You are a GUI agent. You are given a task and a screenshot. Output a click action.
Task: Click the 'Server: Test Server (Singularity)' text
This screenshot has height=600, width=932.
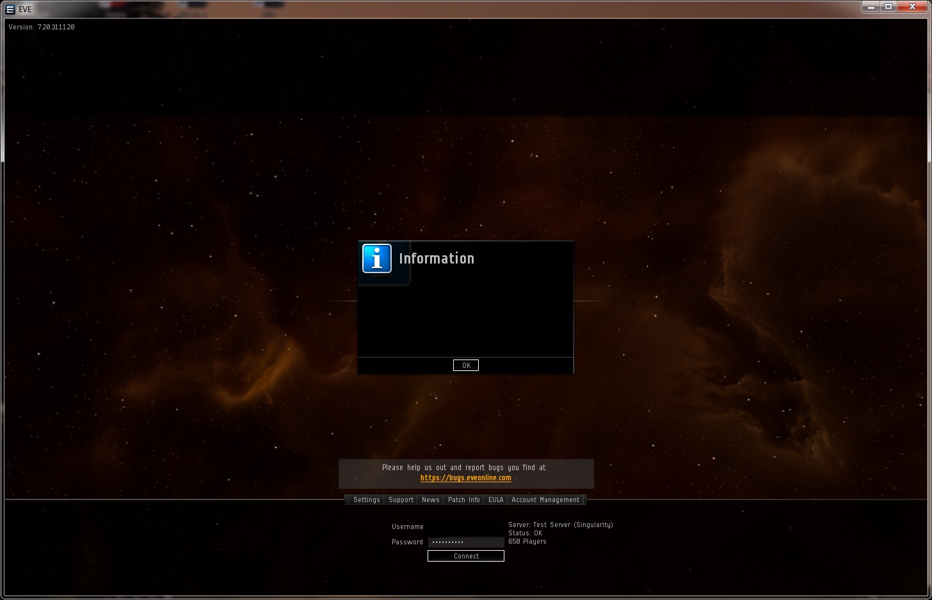click(561, 525)
